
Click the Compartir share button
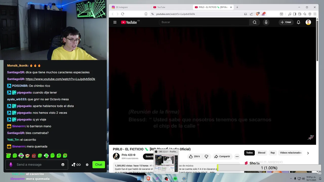coord(222,156)
